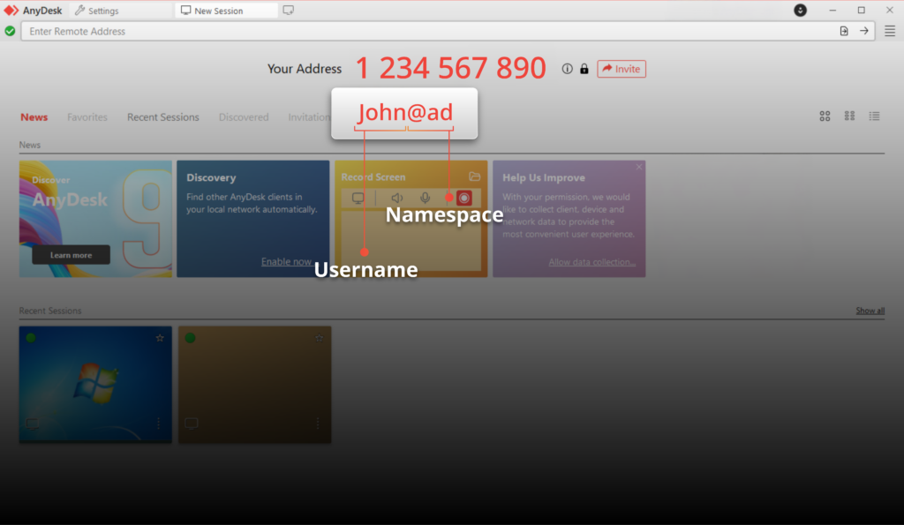This screenshot has width=904, height=525.
Task: Open the Favorites tab
Action: (87, 117)
